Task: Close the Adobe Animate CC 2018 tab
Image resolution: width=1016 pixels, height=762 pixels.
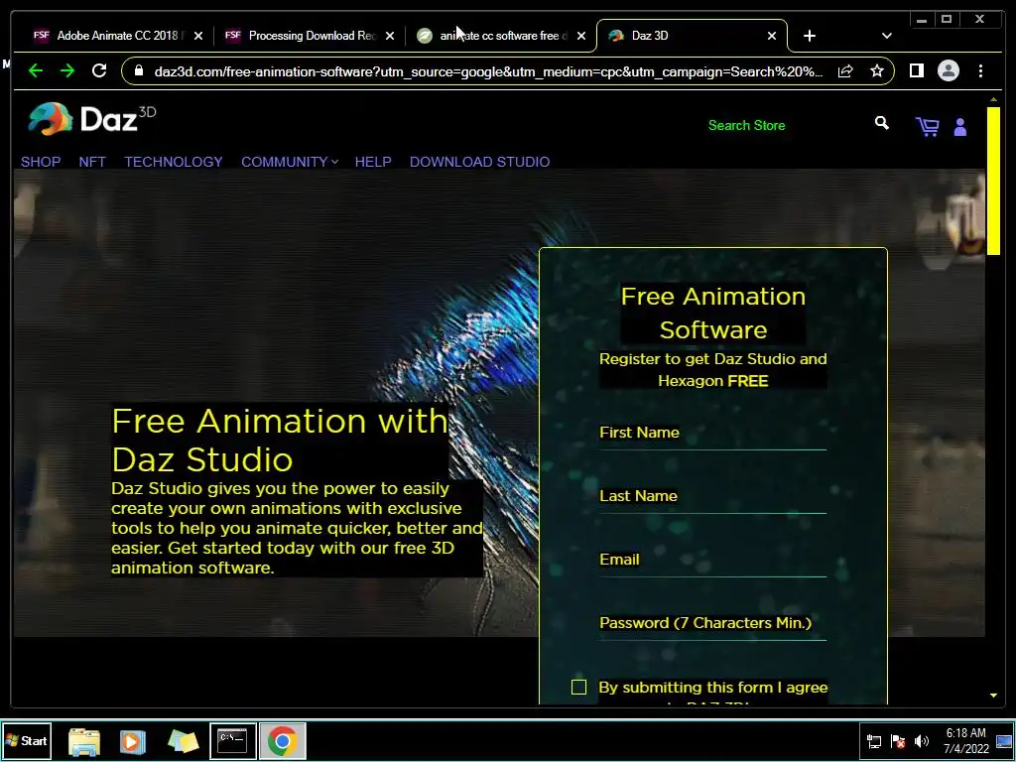Action: click(198, 36)
